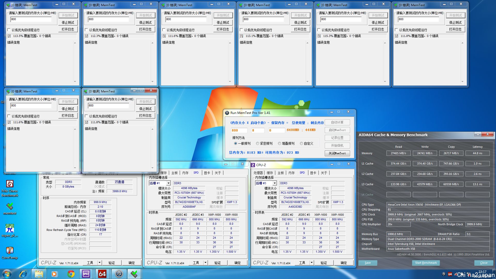Click 验证 in the slot #3 CPU-Z window
Screen dimensions: 496x279
[324, 263]
